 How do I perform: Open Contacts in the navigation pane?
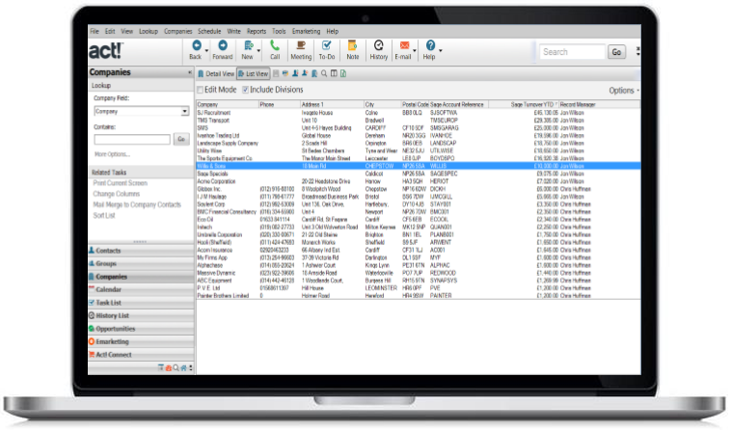coord(141,251)
